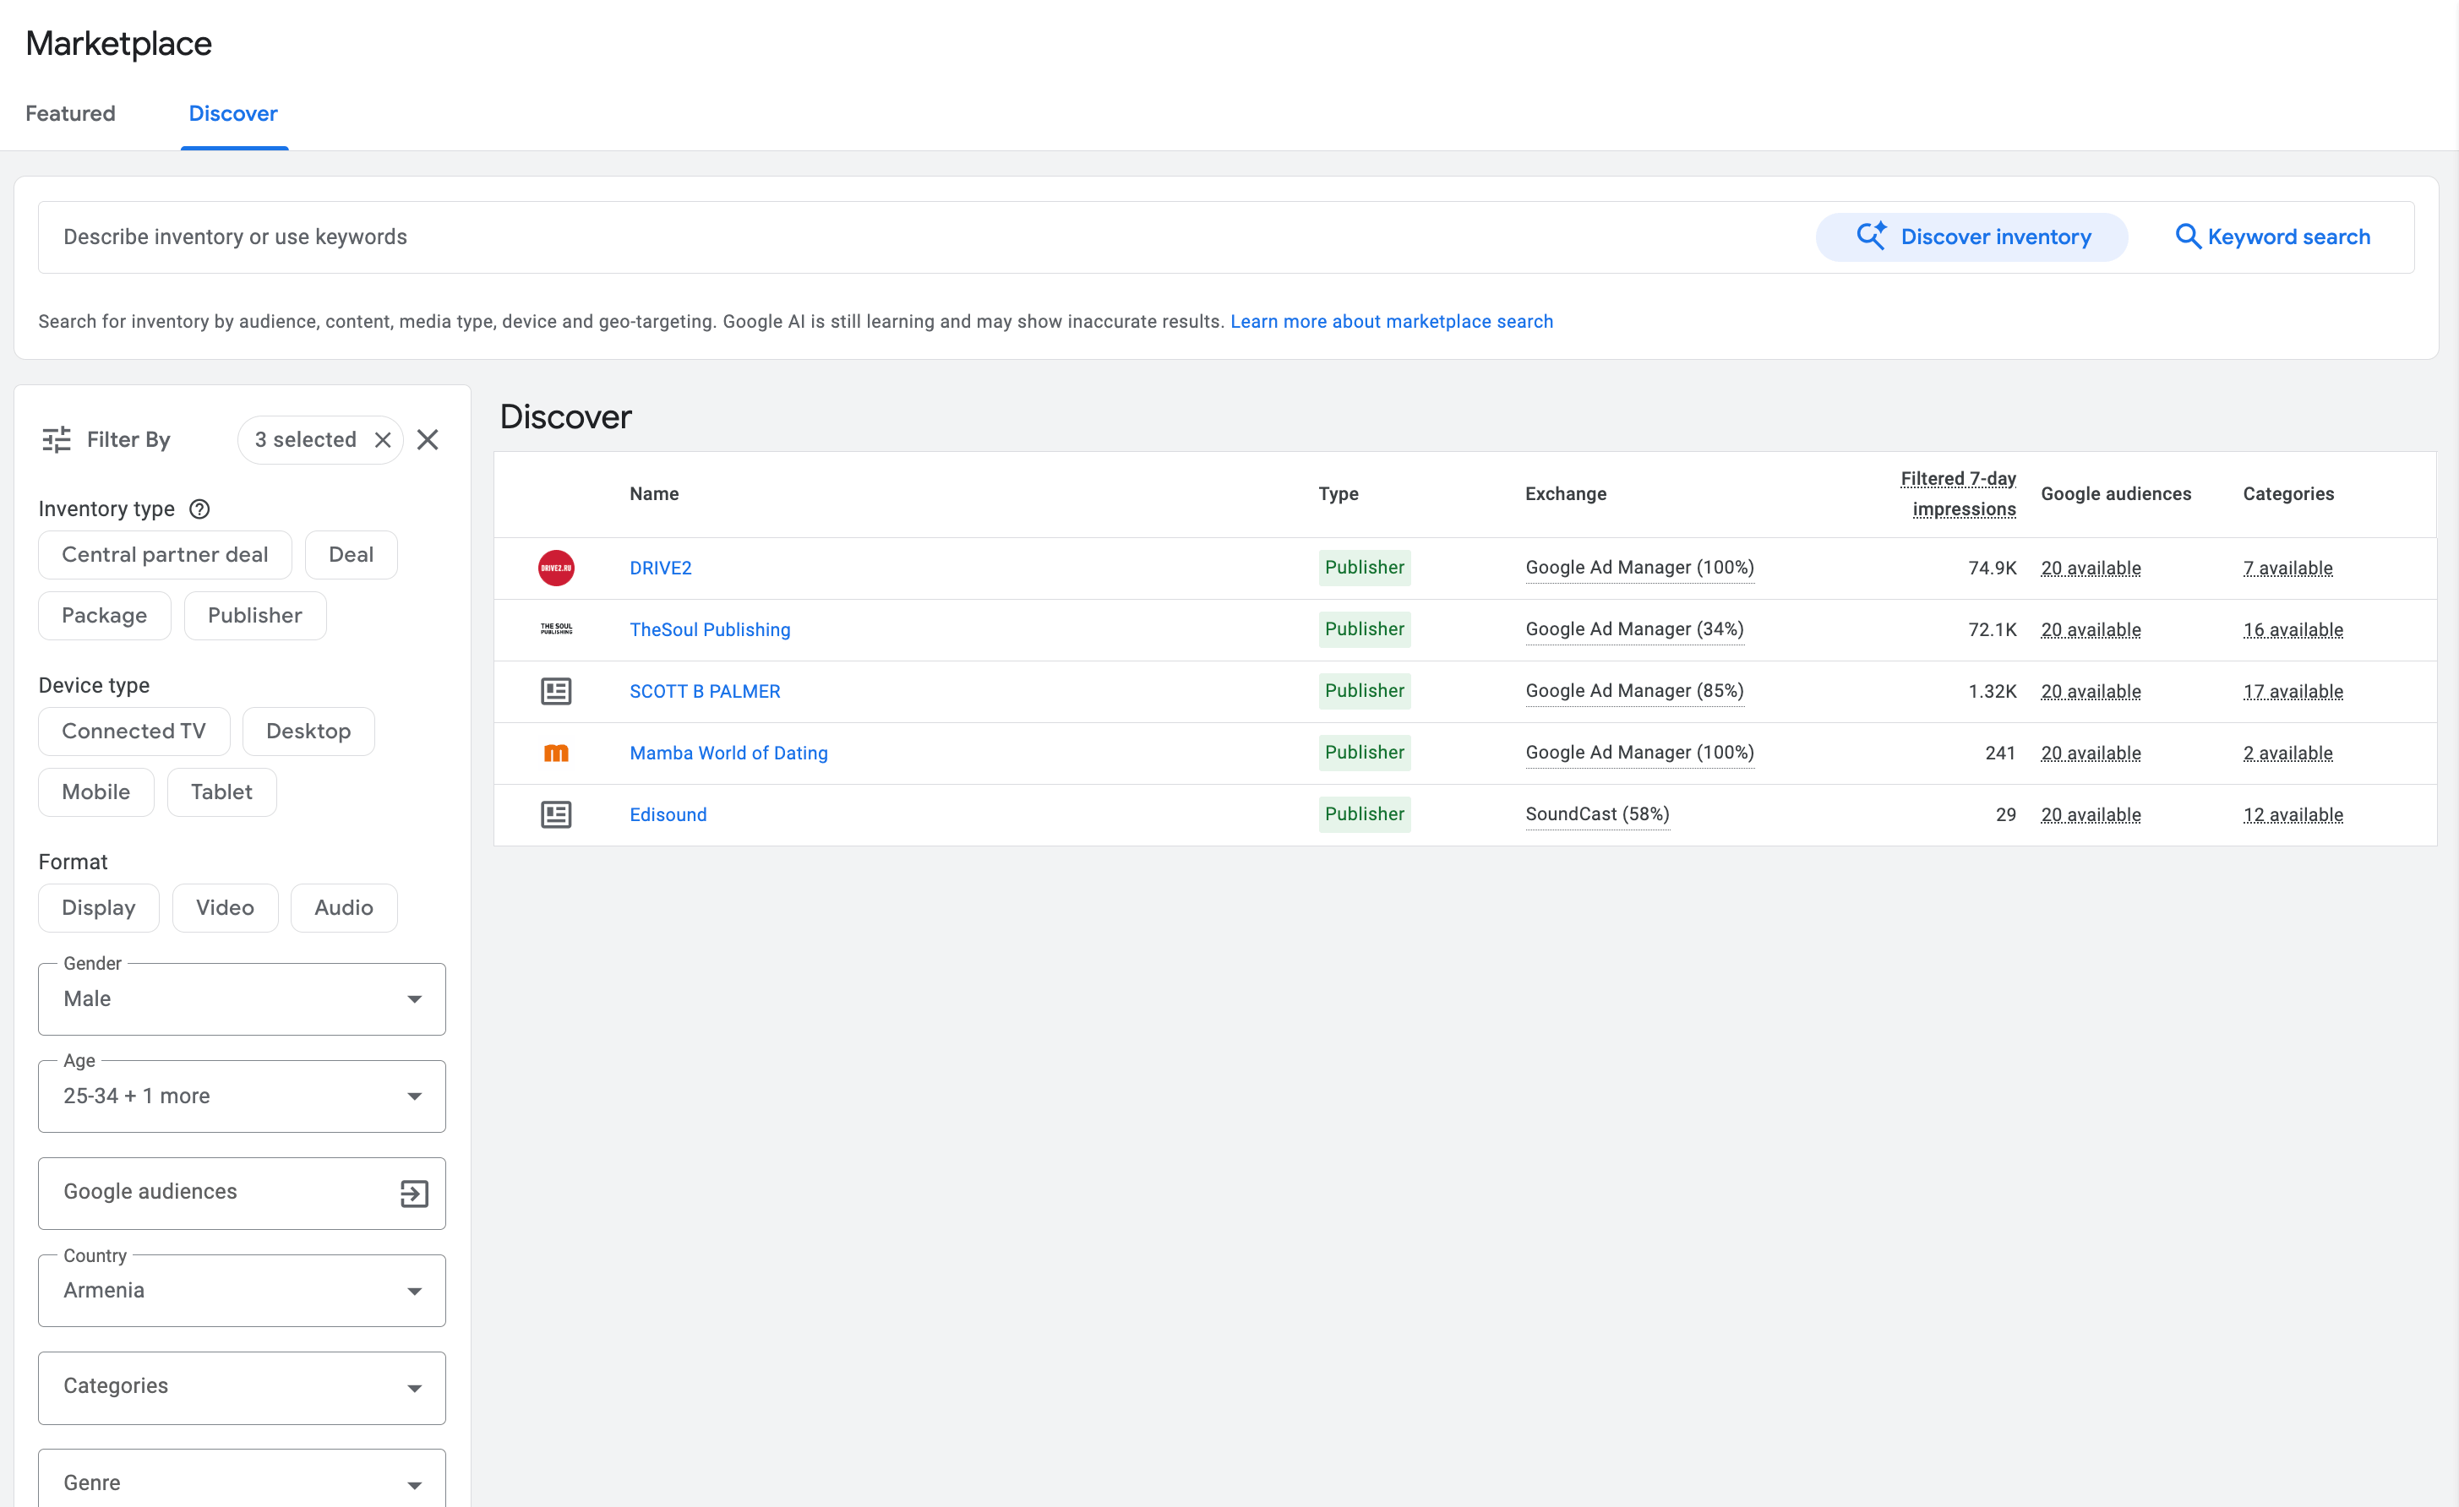Toggle the Publisher inventory type chip
The width and height of the screenshot is (2459, 1507).
[x=255, y=615]
